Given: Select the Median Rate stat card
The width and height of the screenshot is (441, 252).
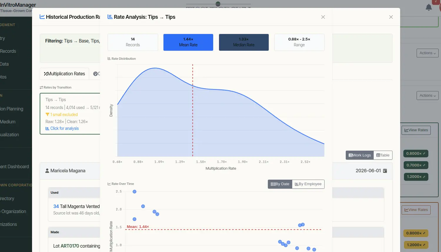Looking at the screenshot, I should (244, 42).
